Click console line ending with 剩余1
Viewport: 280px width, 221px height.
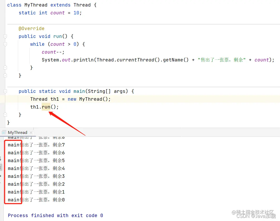click(x=36, y=192)
